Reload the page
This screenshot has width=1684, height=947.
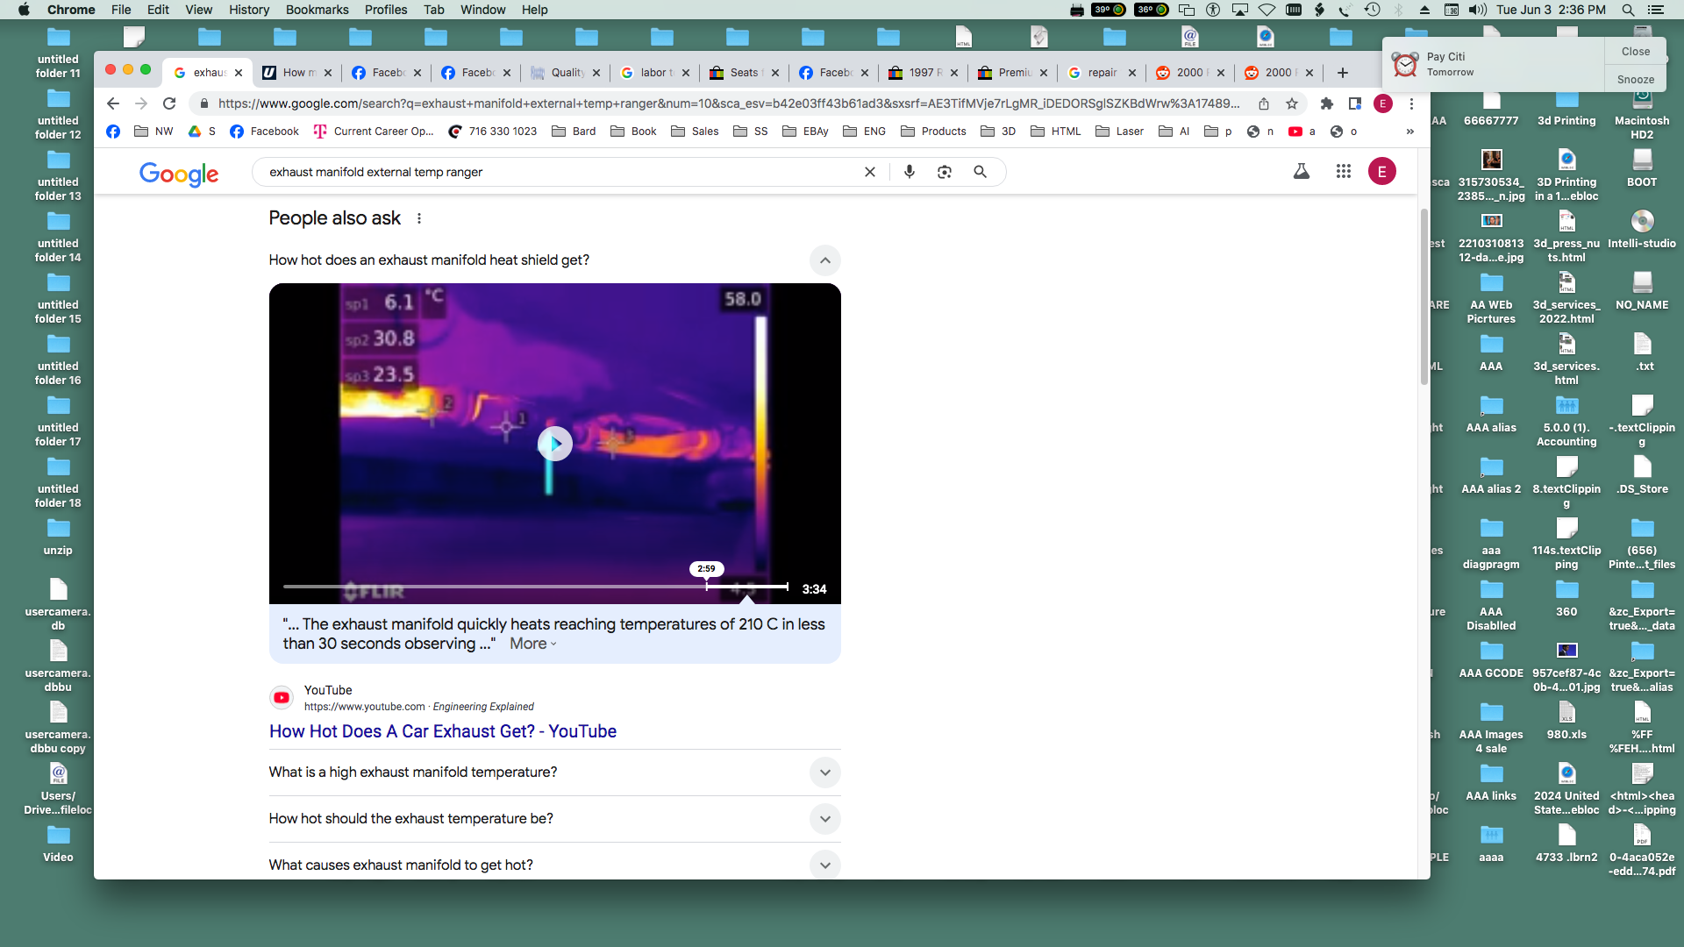(x=169, y=103)
